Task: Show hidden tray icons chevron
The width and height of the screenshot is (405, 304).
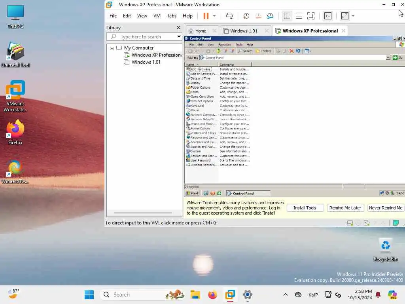Action: (285, 294)
